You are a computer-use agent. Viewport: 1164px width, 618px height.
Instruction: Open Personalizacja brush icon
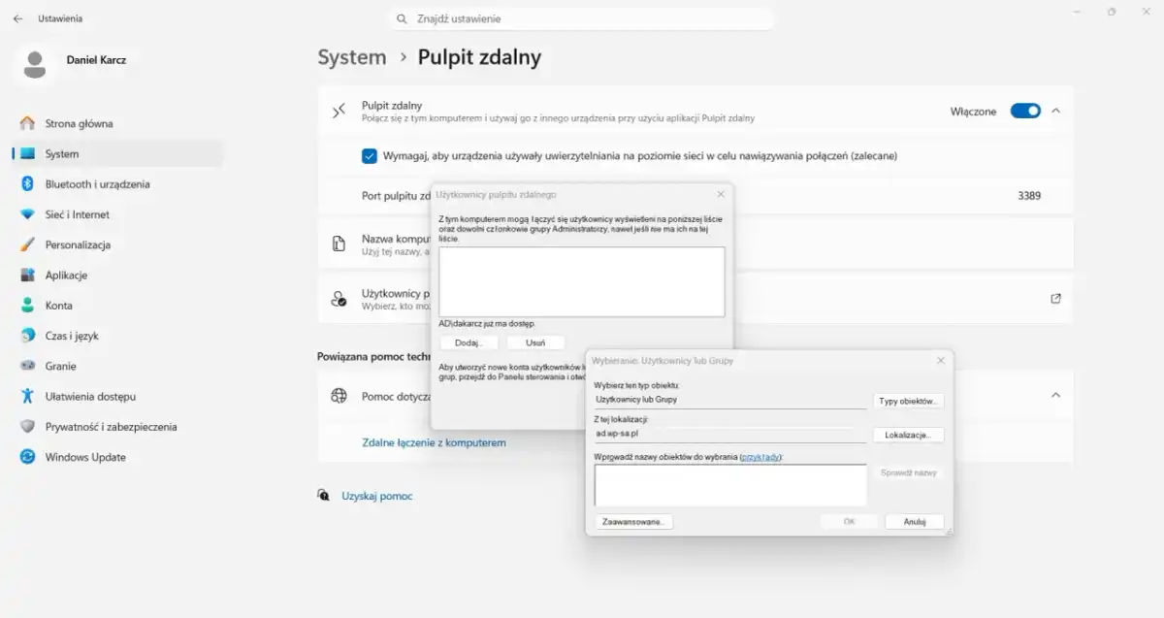(x=27, y=244)
